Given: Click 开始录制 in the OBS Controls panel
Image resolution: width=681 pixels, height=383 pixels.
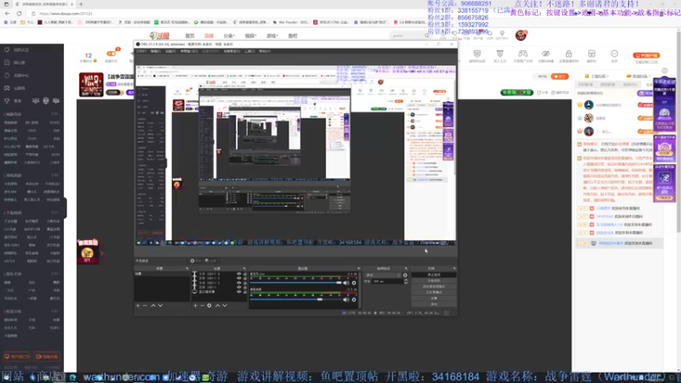Looking at the screenshot, I should coord(434,281).
